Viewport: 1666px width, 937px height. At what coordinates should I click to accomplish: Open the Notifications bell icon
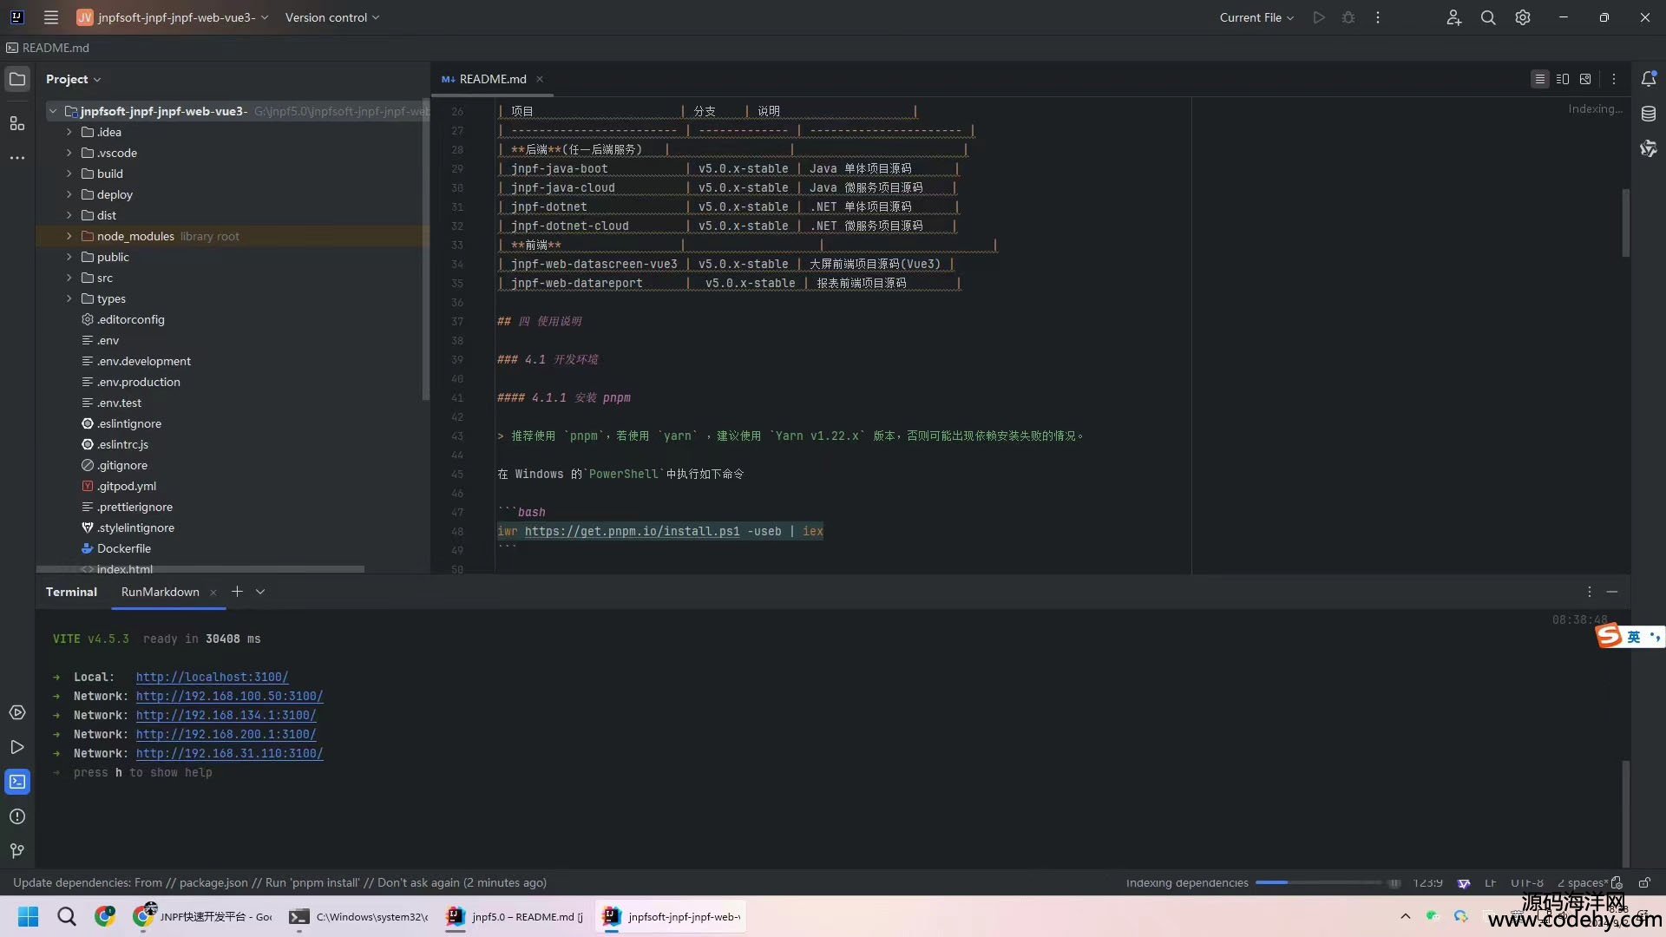point(1649,79)
